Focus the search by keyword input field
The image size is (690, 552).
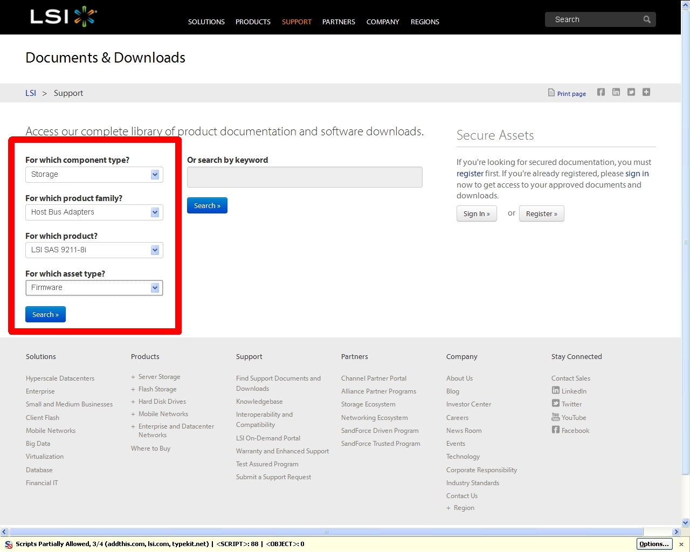305,177
